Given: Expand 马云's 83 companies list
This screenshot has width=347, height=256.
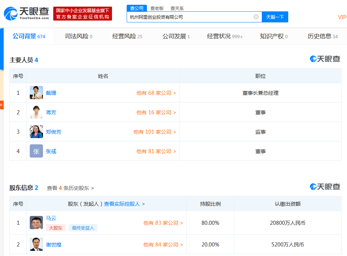Looking at the screenshot, I should click(163, 223).
